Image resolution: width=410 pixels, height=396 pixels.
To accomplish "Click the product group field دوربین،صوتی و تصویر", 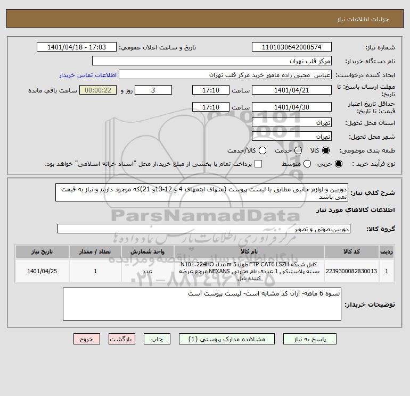I will [204, 229].
